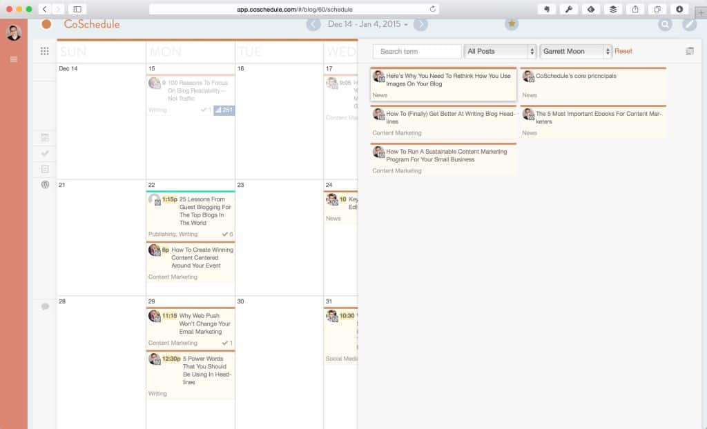
Task: Click the calendar icon in the left sidebar
Action: click(x=43, y=137)
